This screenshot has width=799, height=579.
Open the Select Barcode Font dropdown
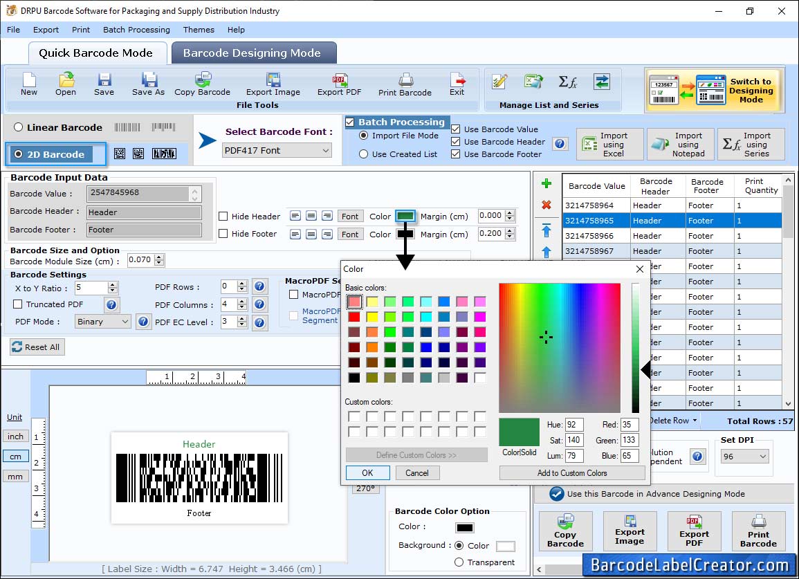(x=277, y=150)
